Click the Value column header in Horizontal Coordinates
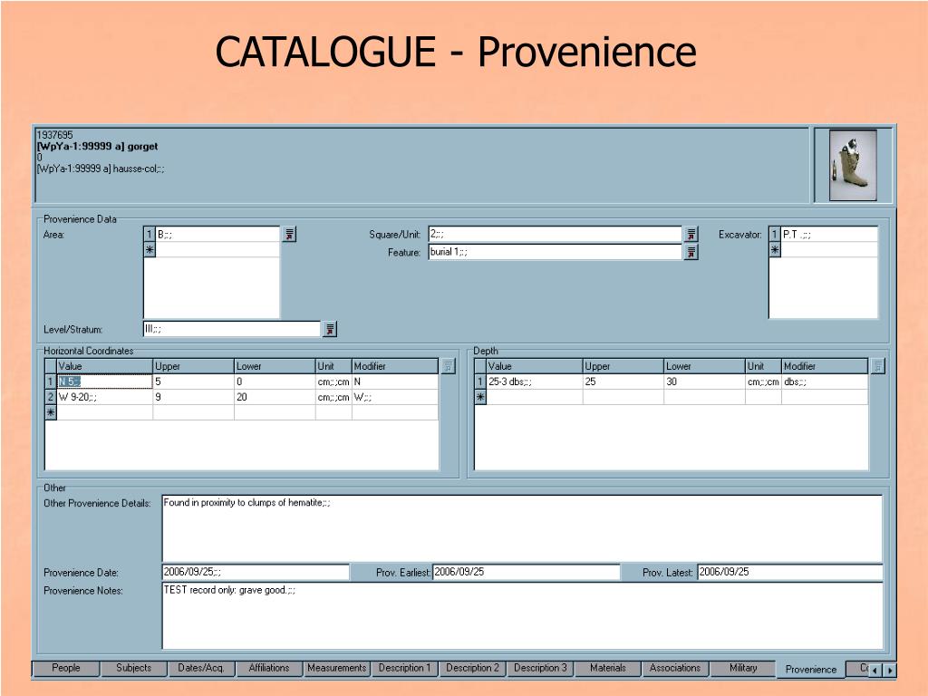Screen dimensions: 928x696 (105, 366)
